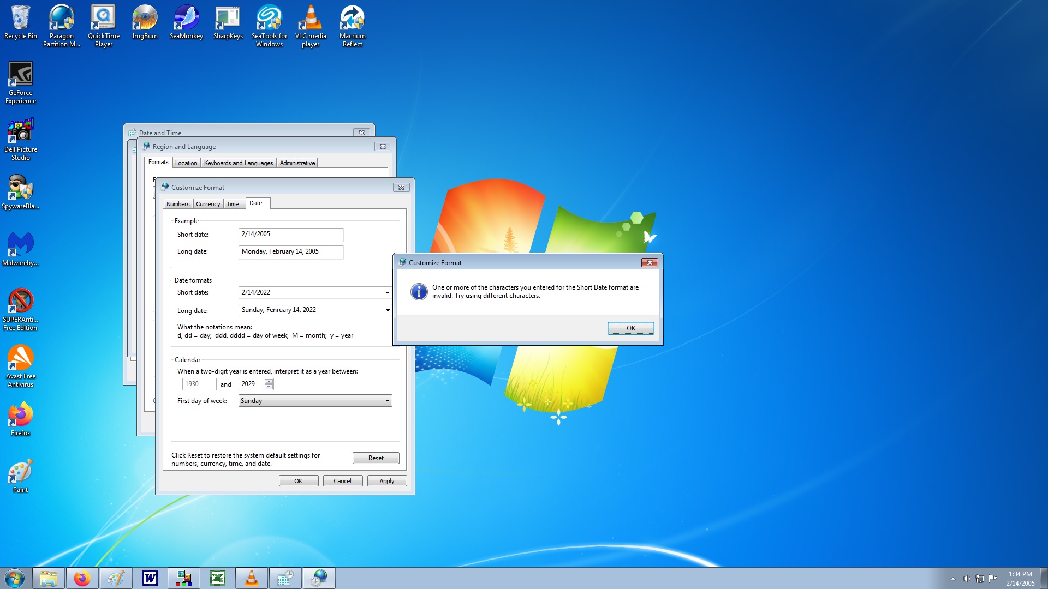
Task: Open Macrium Reflect desktop icon
Action: (x=353, y=26)
